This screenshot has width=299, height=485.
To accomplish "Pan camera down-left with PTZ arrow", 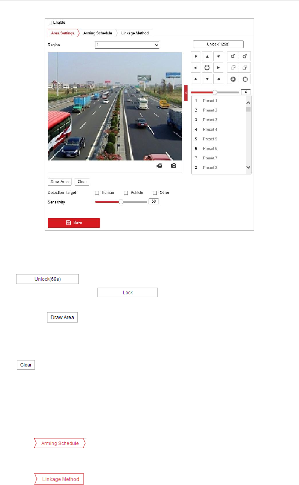I will pos(196,79).
